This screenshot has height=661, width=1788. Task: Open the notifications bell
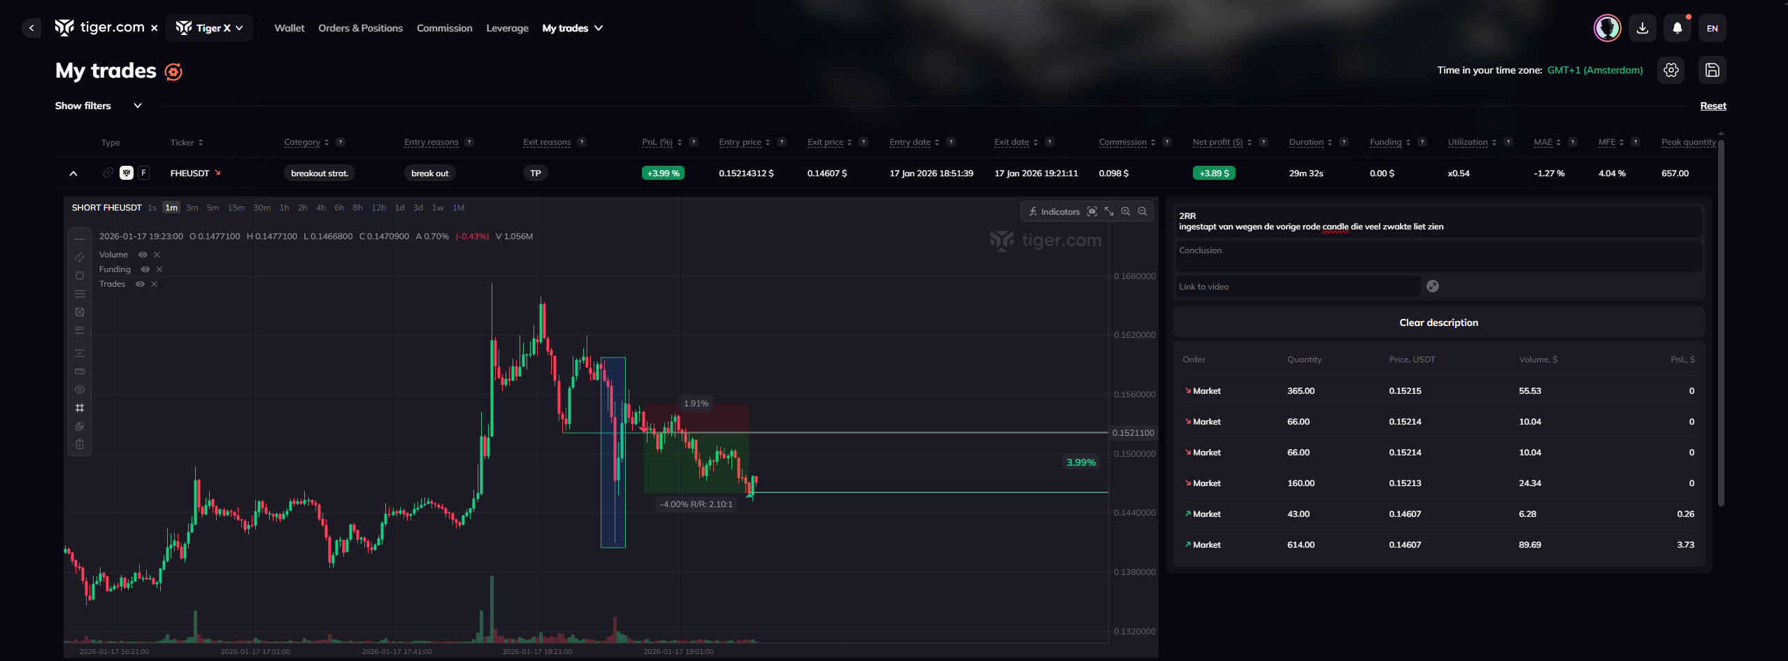[1677, 28]
